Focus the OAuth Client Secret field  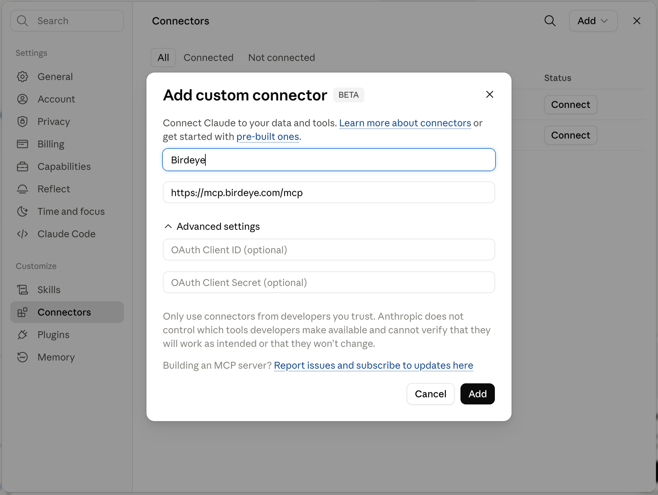(329, 282)
